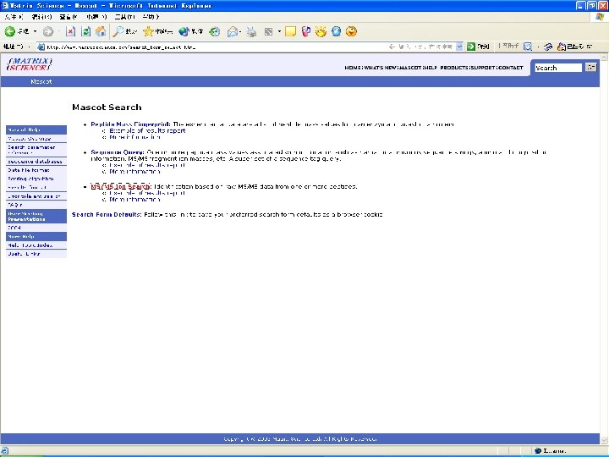Print the page with the printer icon

pyautogui.click(x=251, y=31)
